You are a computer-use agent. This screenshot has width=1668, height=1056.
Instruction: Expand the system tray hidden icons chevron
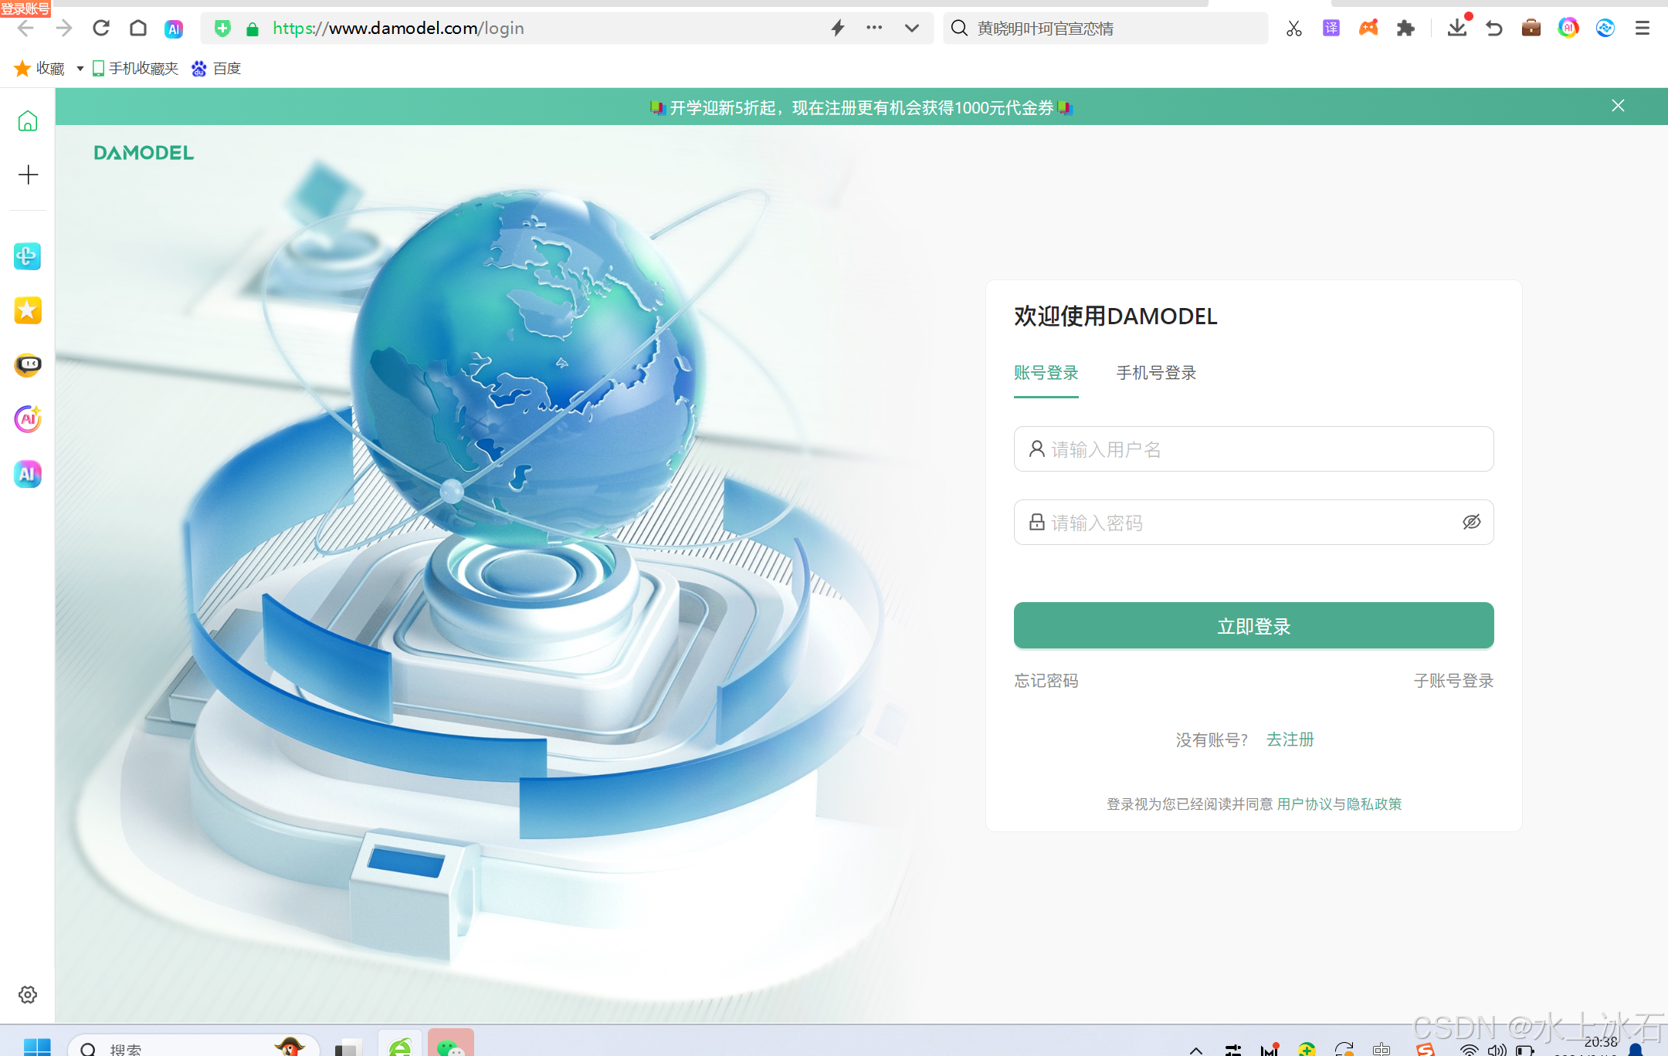pos(1195,1049)
